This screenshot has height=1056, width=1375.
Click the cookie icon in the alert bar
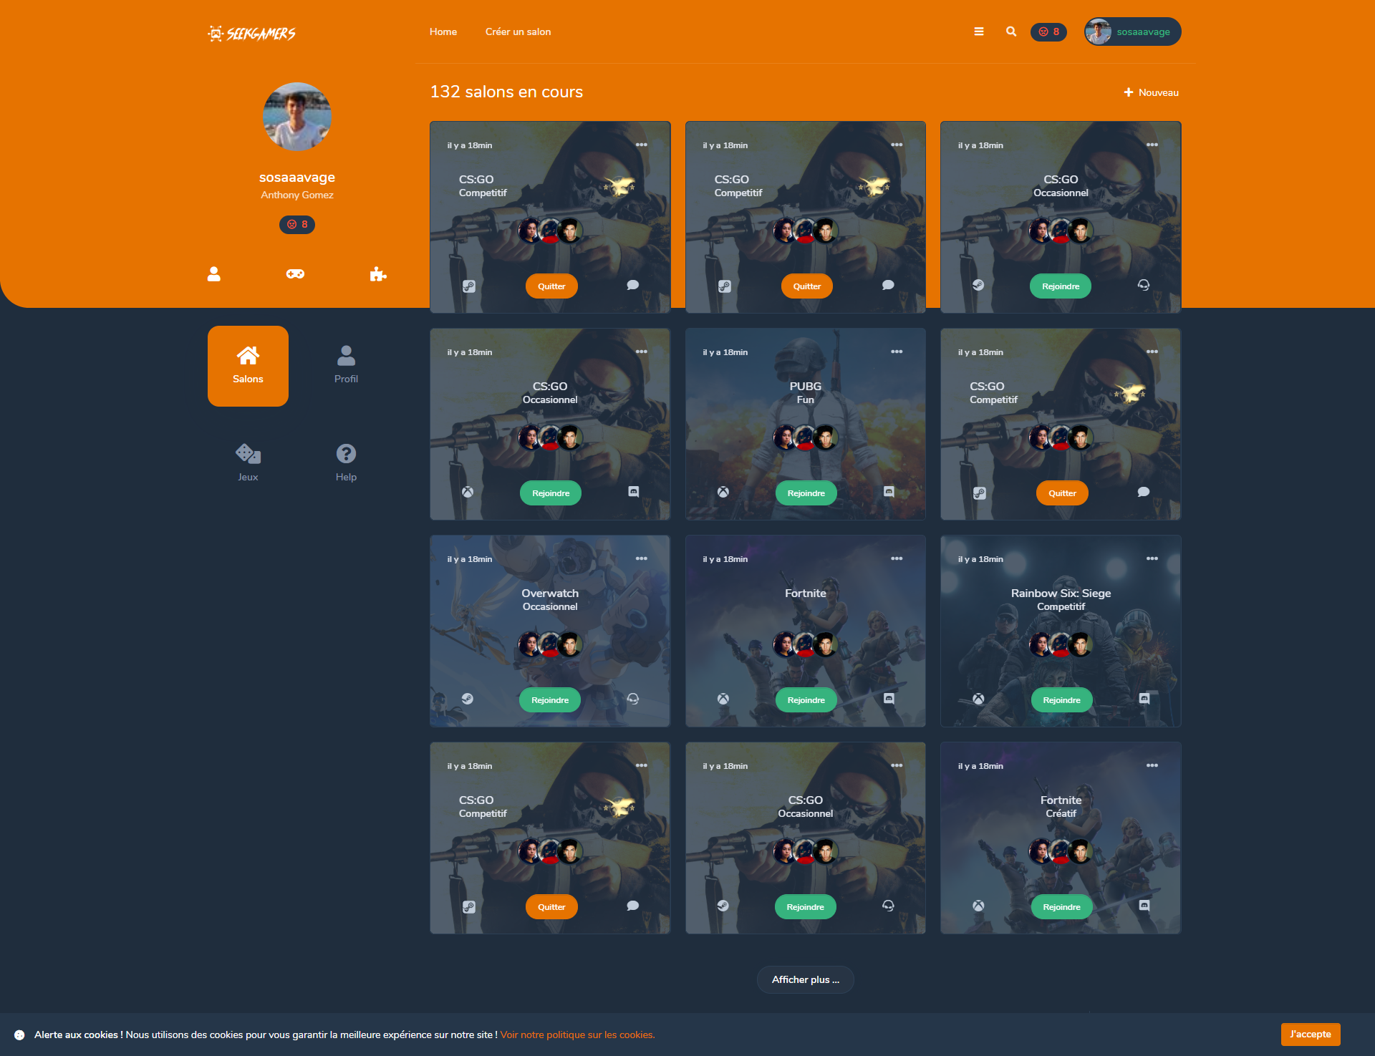tap(19, 1035)
